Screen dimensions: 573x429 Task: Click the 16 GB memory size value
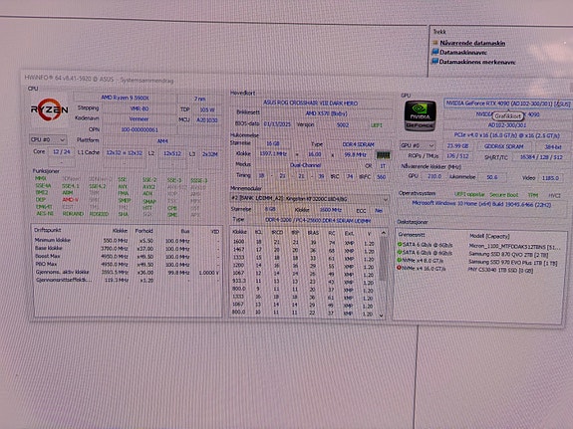pos(273,143)
